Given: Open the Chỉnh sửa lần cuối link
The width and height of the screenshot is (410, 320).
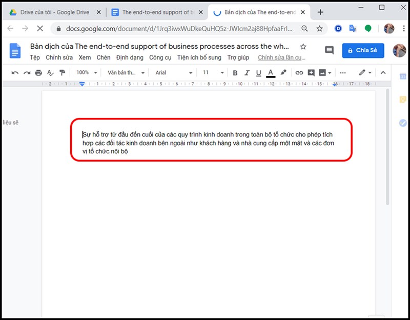Looking at the screenshot, I should tap(281, 57).
